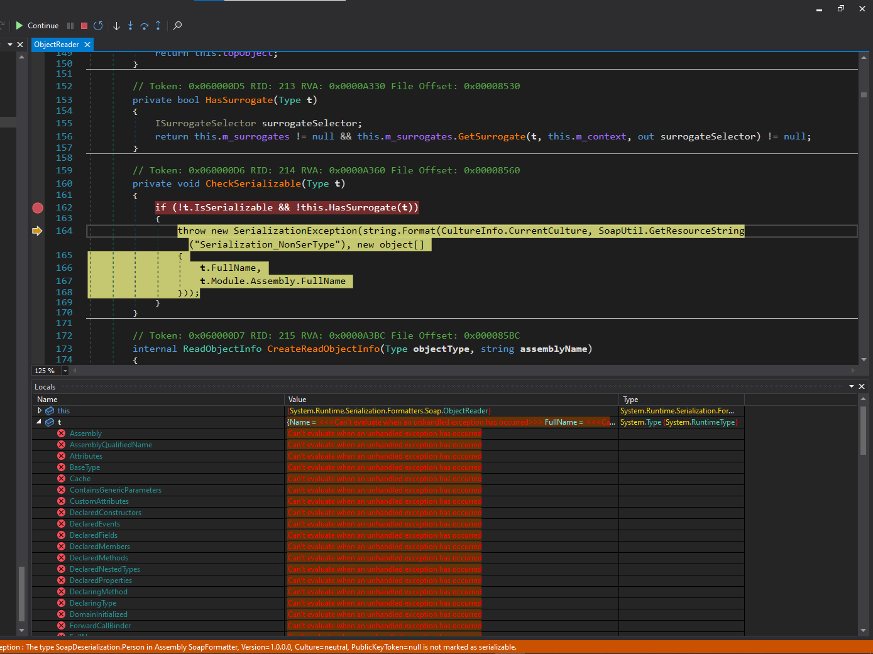Click the editor horizontal scroll-right arrow

point(854,371)
